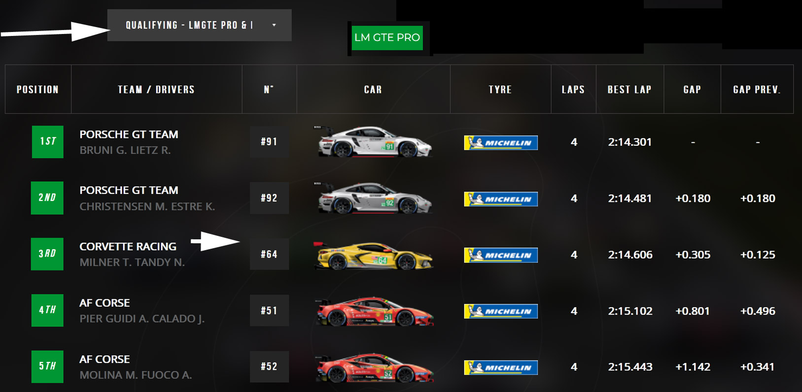Sort by the Best Lap column header
Viewport: 802px width, 392px height.
629,90
